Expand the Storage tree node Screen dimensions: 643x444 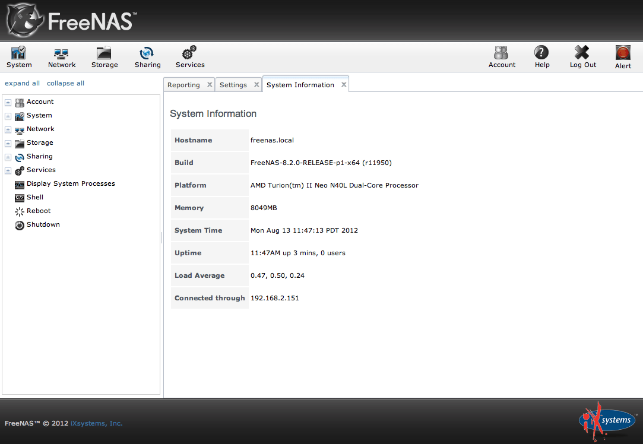(x=8, y=144)
